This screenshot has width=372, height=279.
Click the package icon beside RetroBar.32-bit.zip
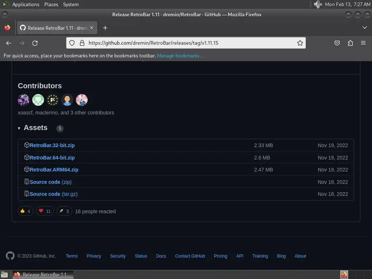pos(27,145)
